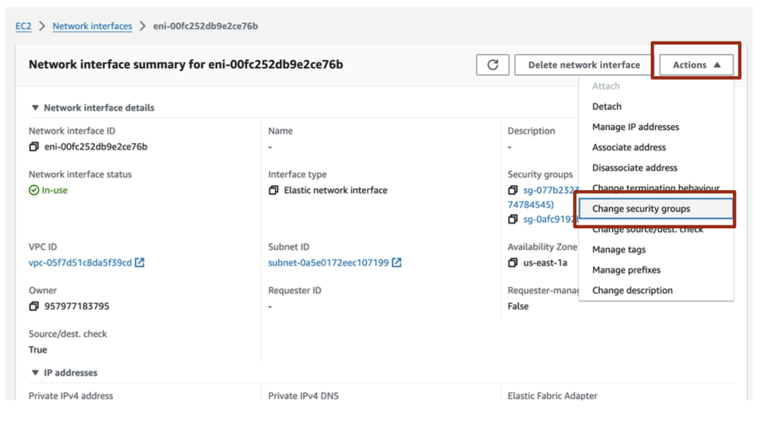Go to Network interfaces breadcrumb
Image resolution: width=763 pixels, height=425 pixels.
point(92,26)
